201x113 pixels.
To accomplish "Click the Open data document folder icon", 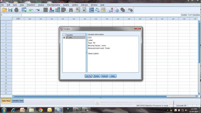I will (4, 10).
